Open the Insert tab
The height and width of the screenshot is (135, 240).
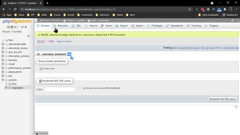(x=106, y=26)
